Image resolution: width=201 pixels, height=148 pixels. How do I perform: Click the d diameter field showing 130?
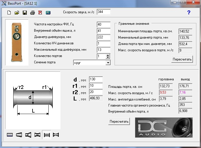click(96, 79)
